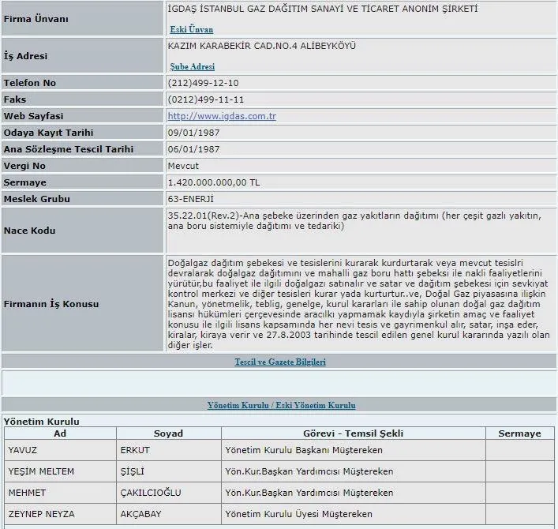This screenshot has width=558, height=529.
Task: Open the Eski Ünvan link
Action: 191,29
